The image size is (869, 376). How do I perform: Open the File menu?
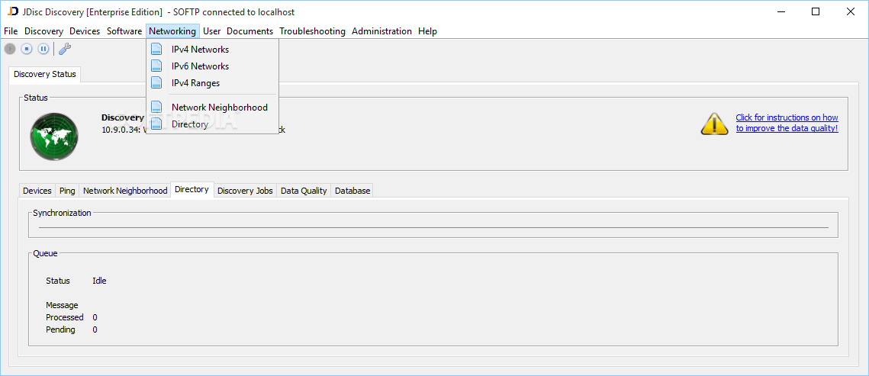click(11, 31)
